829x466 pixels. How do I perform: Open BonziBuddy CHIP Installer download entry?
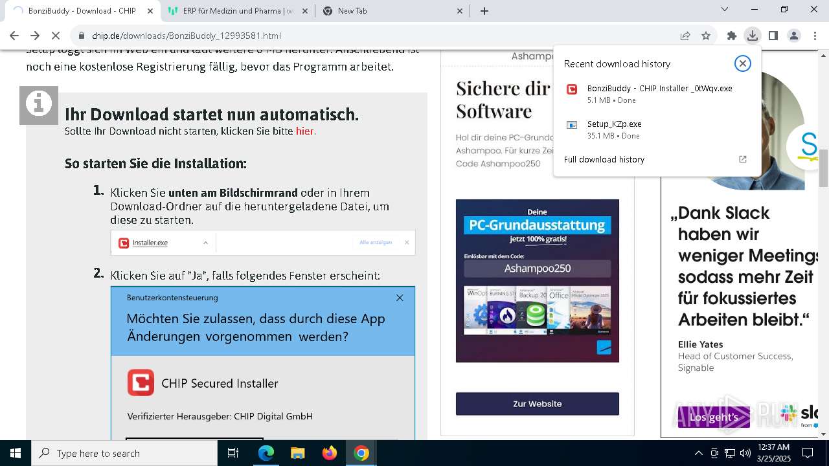pos(657,94)
